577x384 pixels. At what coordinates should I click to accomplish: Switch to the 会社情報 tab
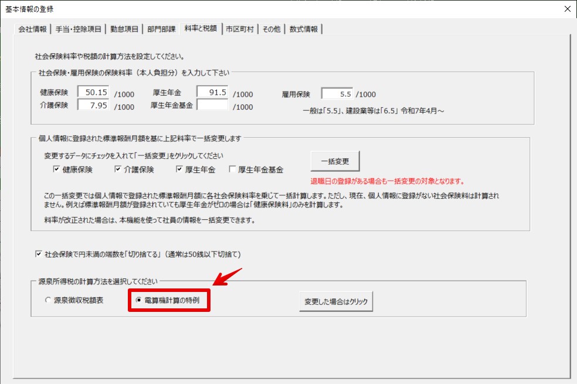[32, 29]
